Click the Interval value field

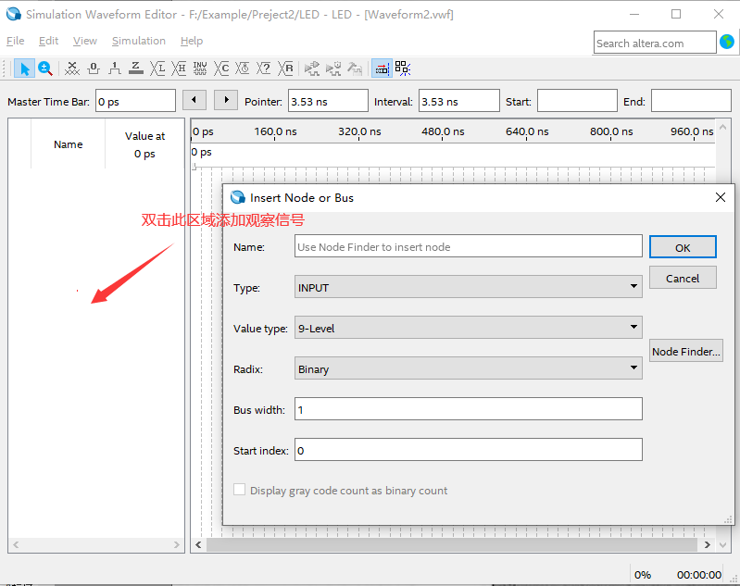point(458,101)
